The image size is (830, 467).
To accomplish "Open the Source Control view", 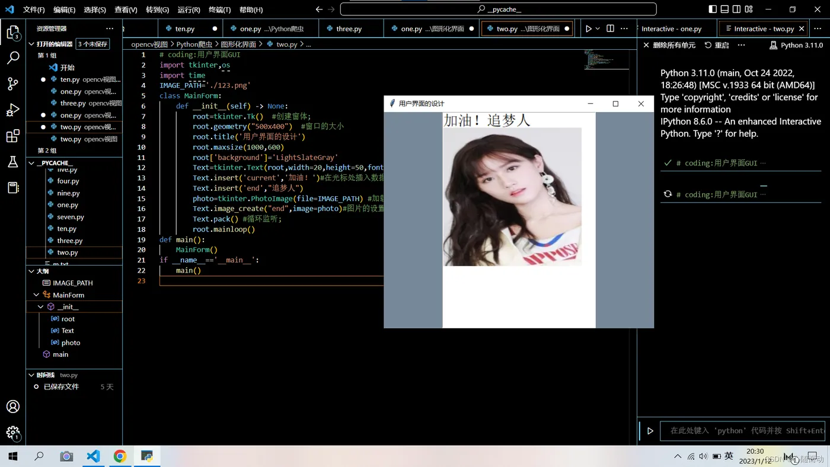I will 12,84.
